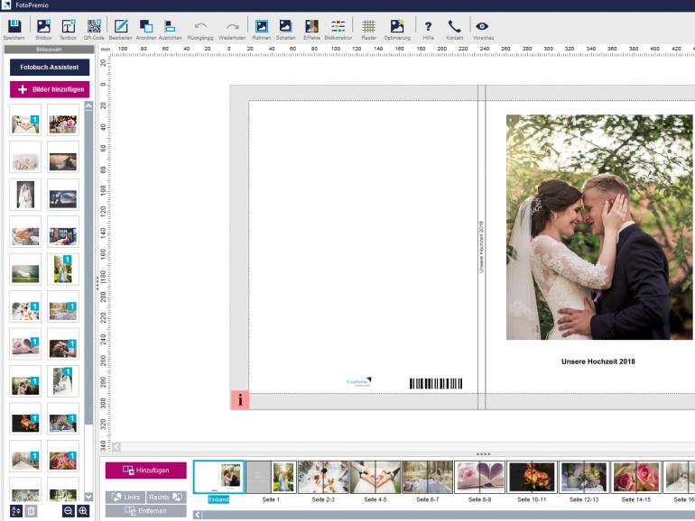Image resolution: width=695 pixels, height=521 pixels.
Task: Zoom out image thumbnails with minus magnifier
Action: point(69,511)
